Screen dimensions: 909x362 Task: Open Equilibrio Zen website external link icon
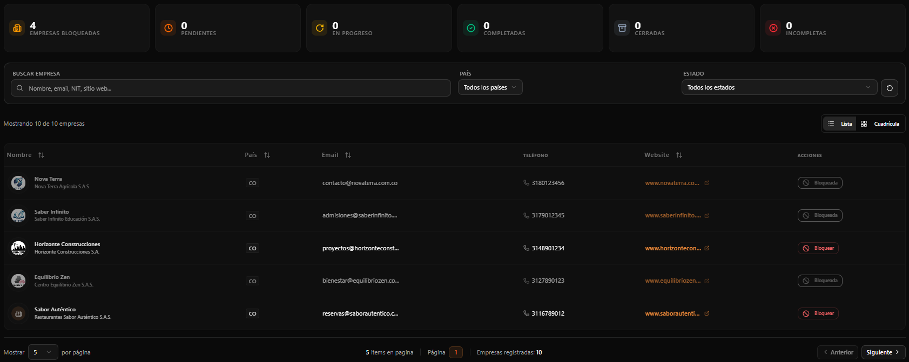[x=707, y=281]
